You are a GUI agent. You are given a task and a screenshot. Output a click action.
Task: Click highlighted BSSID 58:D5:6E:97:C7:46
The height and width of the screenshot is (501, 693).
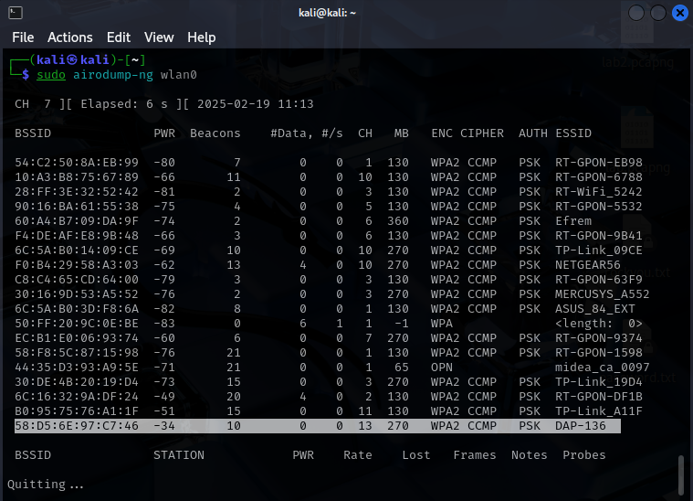[x=77, y=426]
